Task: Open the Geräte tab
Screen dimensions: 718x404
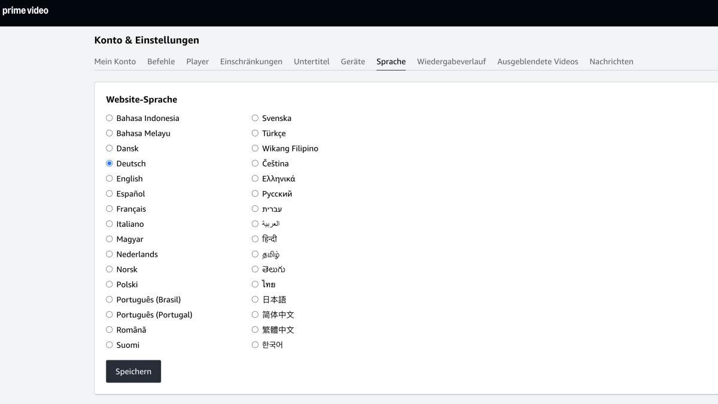Action: [352, 62]
